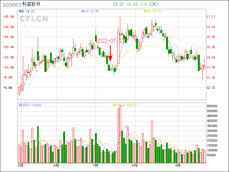
Task: Click the +20.0% percent axis label
Action: [9, 47]
